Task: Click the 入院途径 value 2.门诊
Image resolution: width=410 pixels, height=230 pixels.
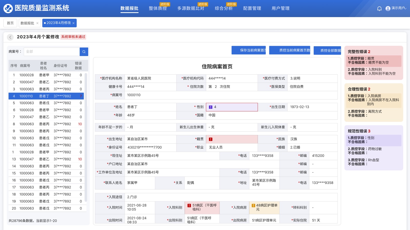Action: pyautogui.click(x=132, y=197)
